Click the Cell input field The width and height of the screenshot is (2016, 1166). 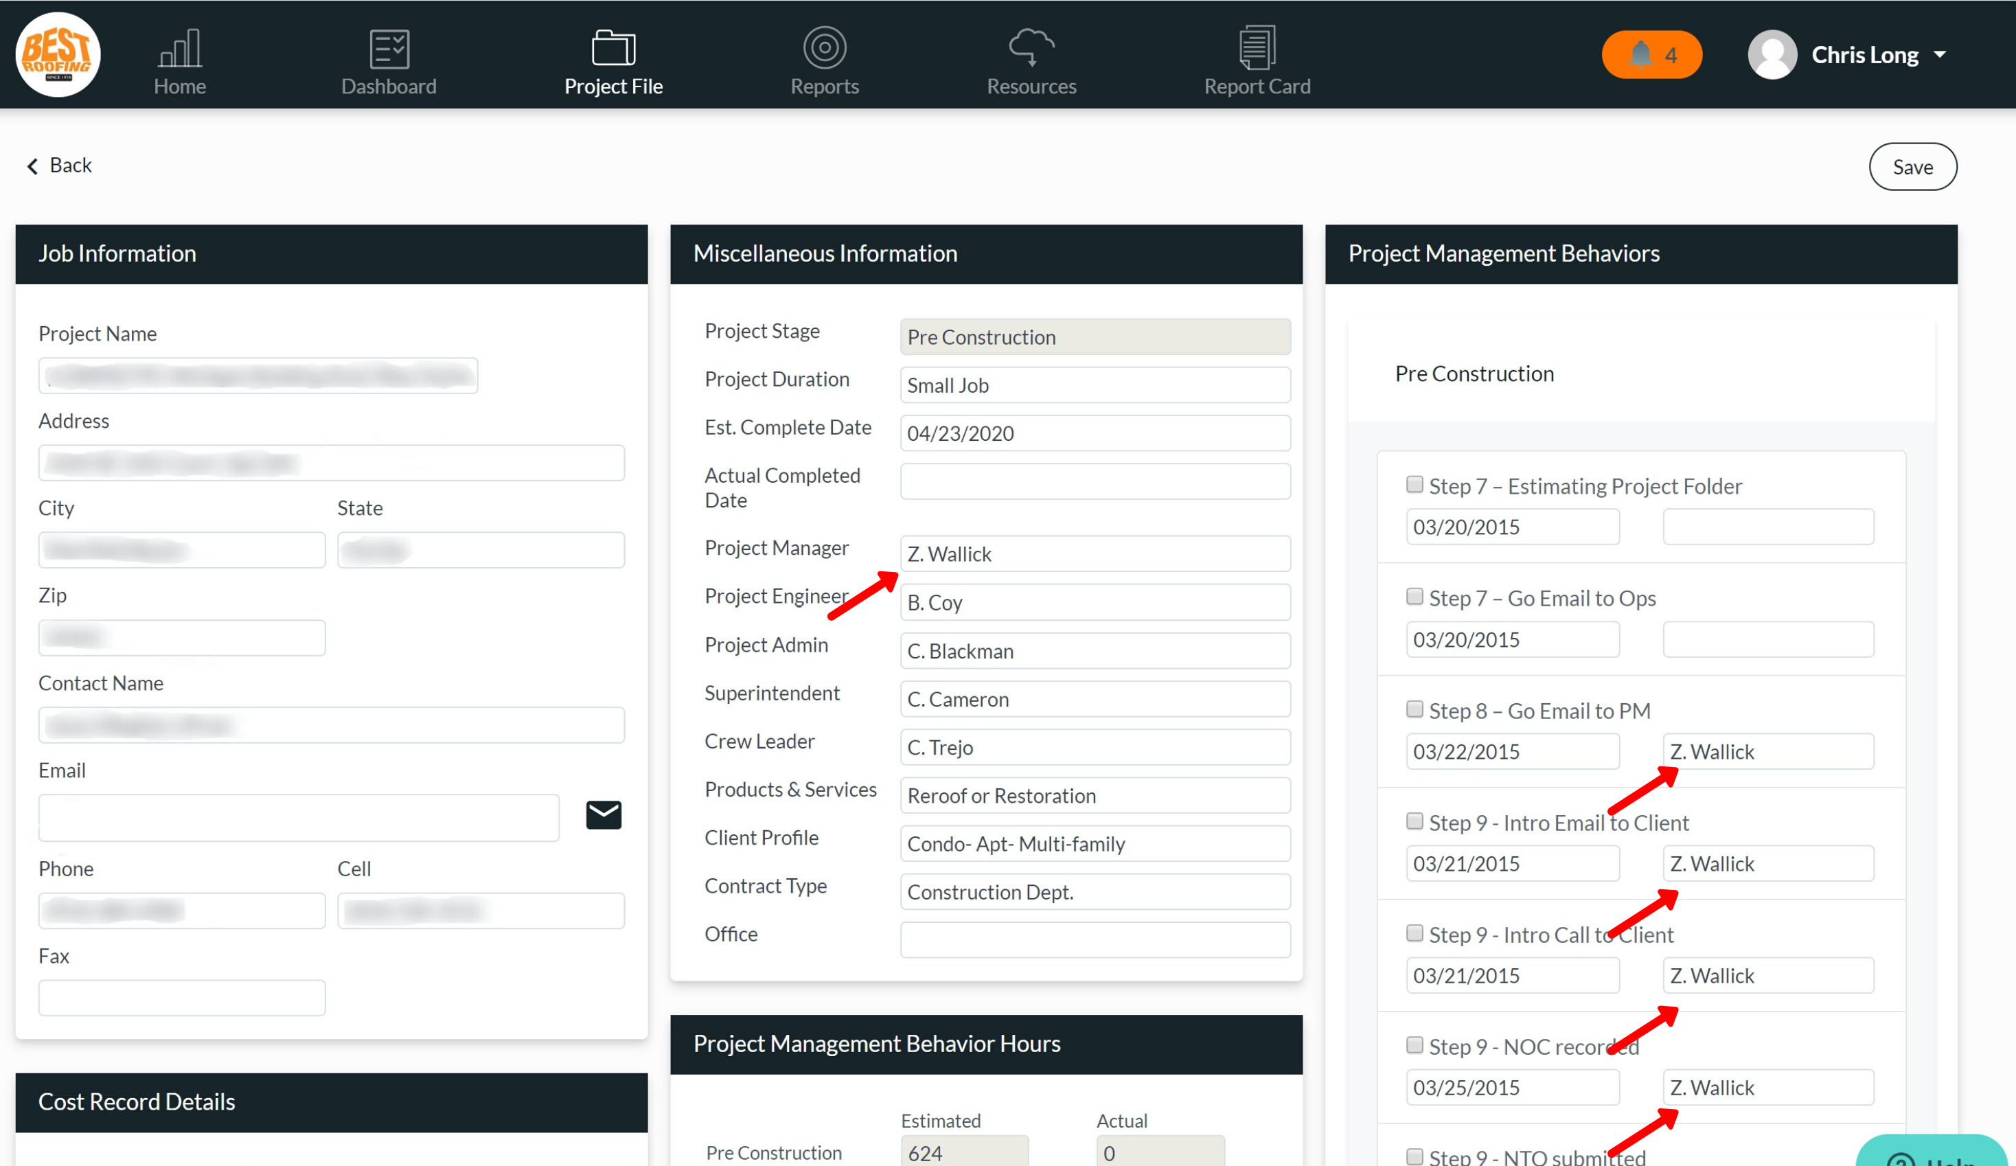click(x=481, y=911)
